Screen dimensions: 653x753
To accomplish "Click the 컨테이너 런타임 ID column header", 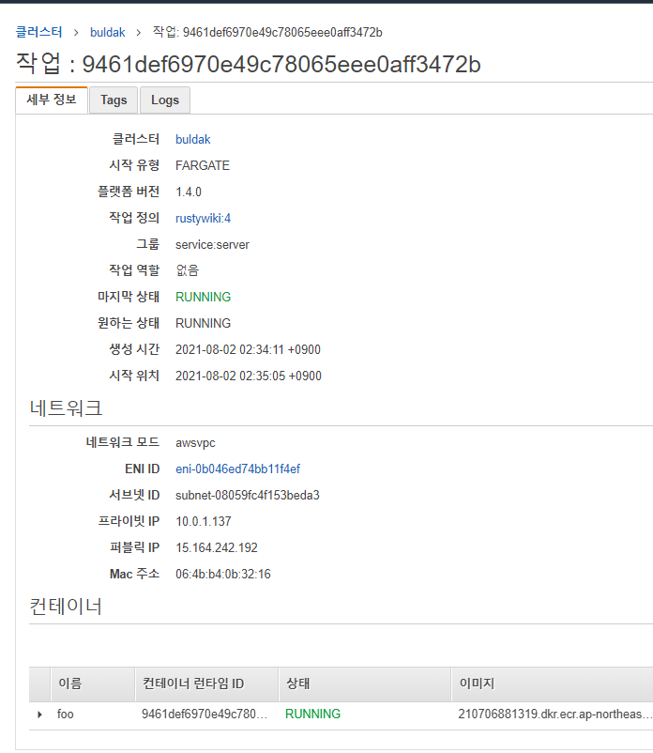I will (192, 684).
